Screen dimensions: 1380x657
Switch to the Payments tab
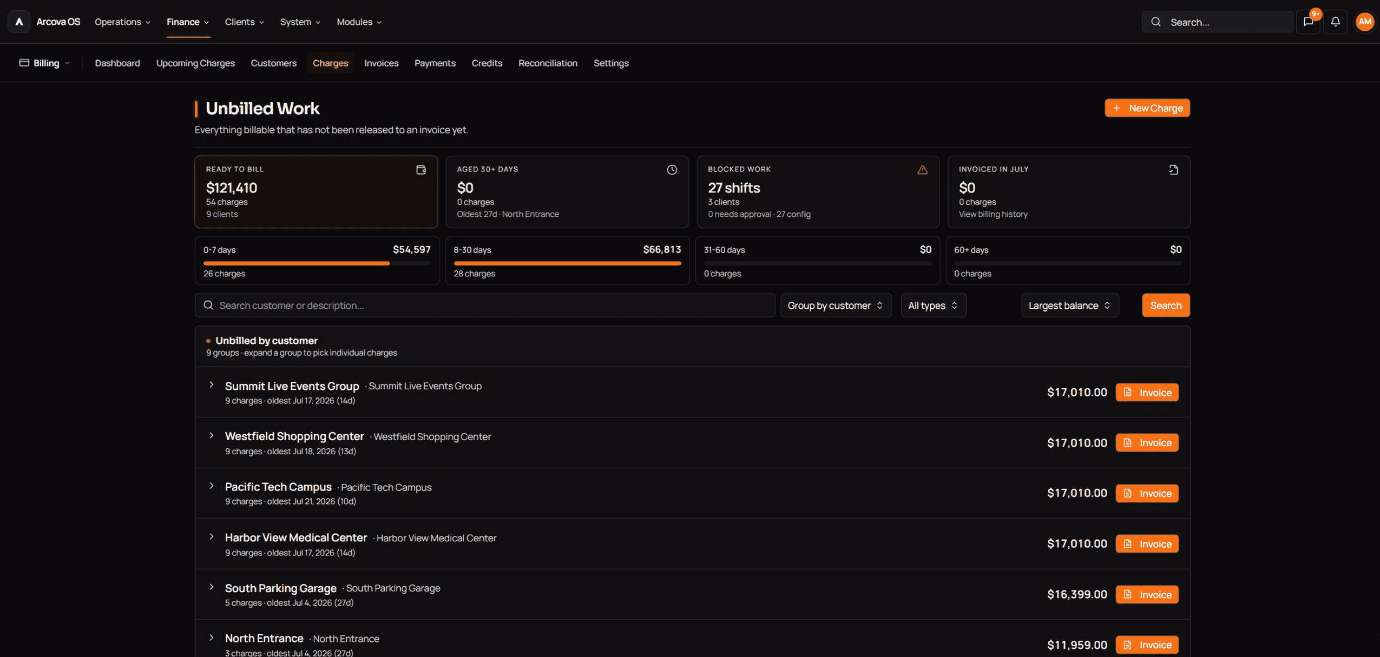[x=435, y=63]
